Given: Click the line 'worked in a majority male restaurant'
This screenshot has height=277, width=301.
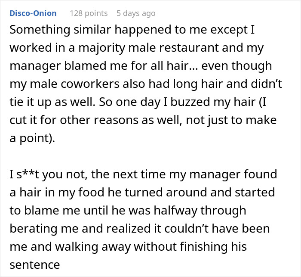Looking at the screenshot, I should click(x=137, y=48).
